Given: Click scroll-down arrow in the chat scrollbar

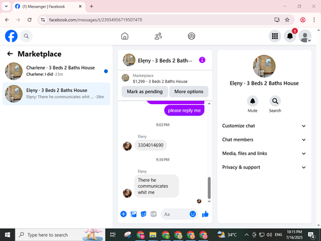Looking at the screenshot, I should pyautogui.click(x=209, y=201).
